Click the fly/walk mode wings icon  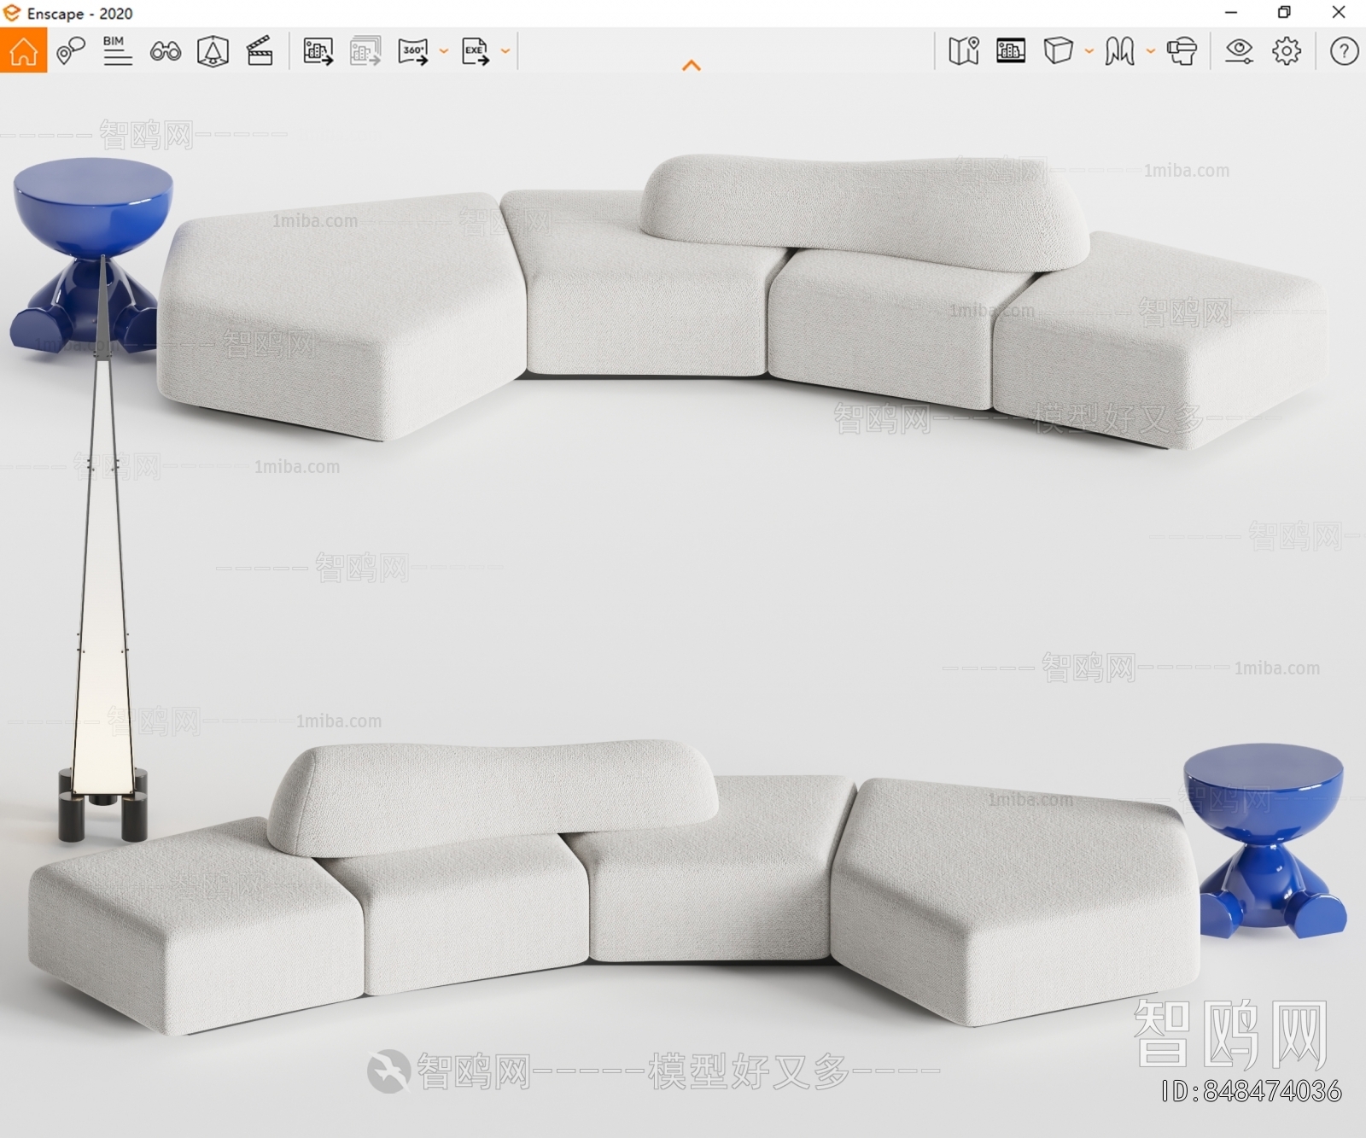click(x=1119, y=51)
